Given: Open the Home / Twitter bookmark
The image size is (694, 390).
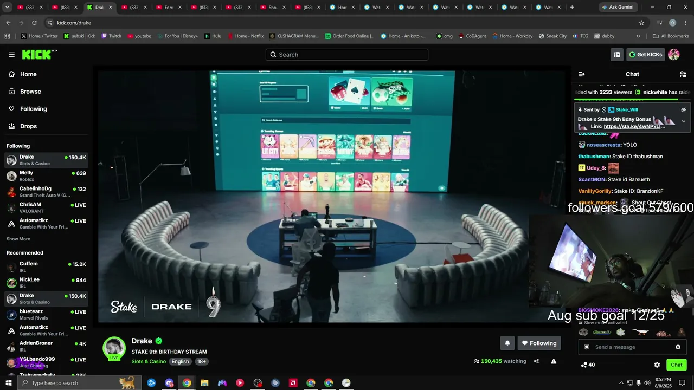Looking at the screenshot, I should click(39, 36).
